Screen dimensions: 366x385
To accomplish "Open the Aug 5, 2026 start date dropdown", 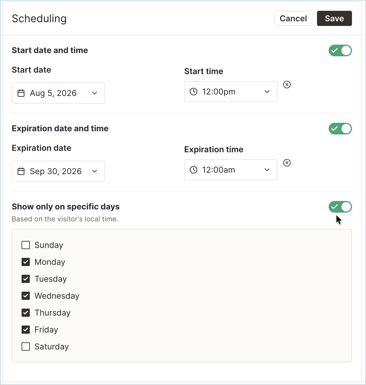I will 58,93.
